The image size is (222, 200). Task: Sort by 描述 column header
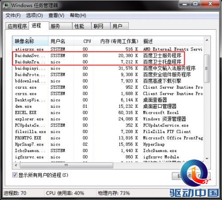(x=172, y=41)
